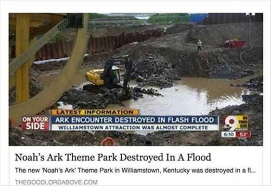The width and height of the screenshot is (271, 186).
Task: Click the LATEST INFORMATION orange label
Action: 95,112
